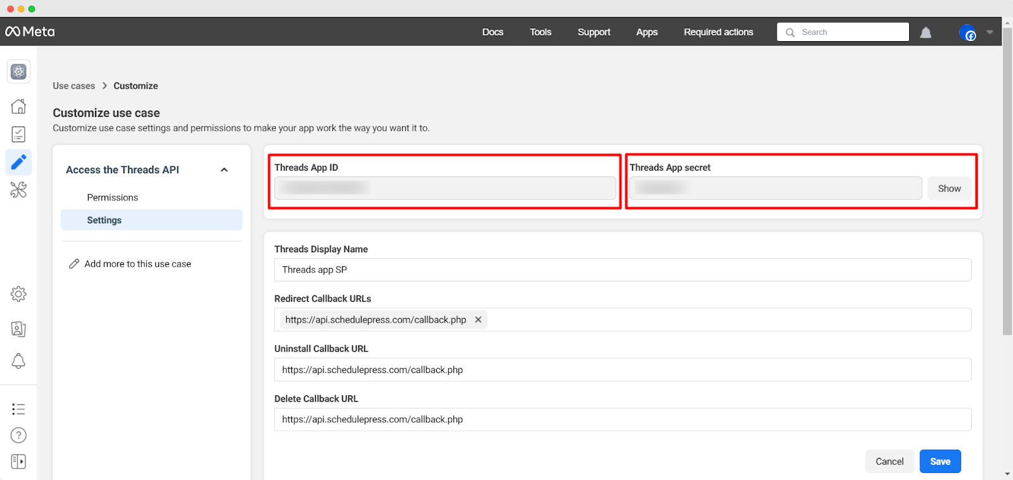
Task: Expand the account dropdown arrow
Action: click(990, 32)
